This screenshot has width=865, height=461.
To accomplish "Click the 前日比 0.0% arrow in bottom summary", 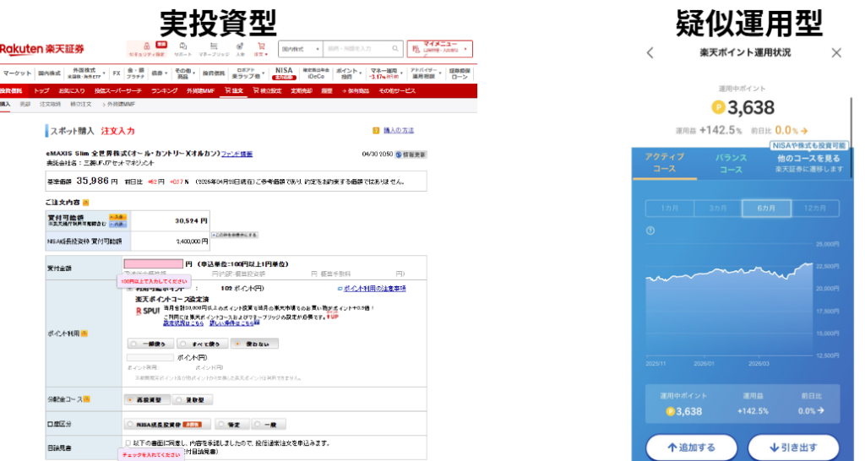I will click(x=821, y=411).
